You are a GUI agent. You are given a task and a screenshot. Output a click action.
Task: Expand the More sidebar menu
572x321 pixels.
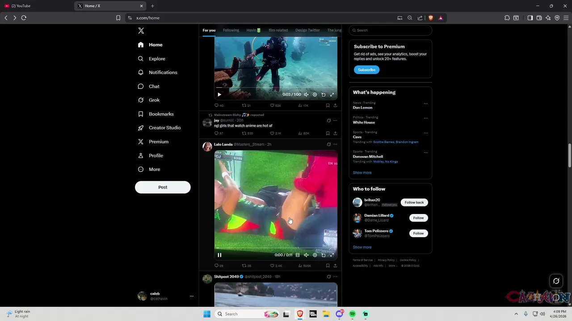pos(149,169)
